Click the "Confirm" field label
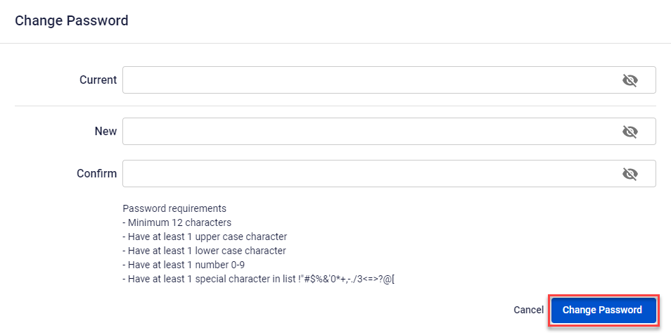Image resolution: width=671 pixels, height=333 pixels. click(x=97, y=174)
